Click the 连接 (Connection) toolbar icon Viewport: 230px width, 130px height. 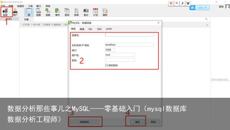[x=5, y=12]
